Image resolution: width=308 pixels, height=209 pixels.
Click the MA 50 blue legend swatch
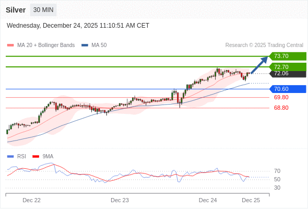[x=85, y=45]
